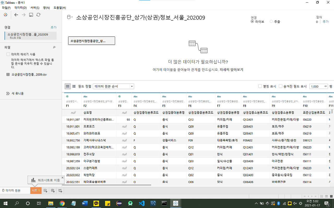Open the 자세히 알아보기 link

coord(231,70)
